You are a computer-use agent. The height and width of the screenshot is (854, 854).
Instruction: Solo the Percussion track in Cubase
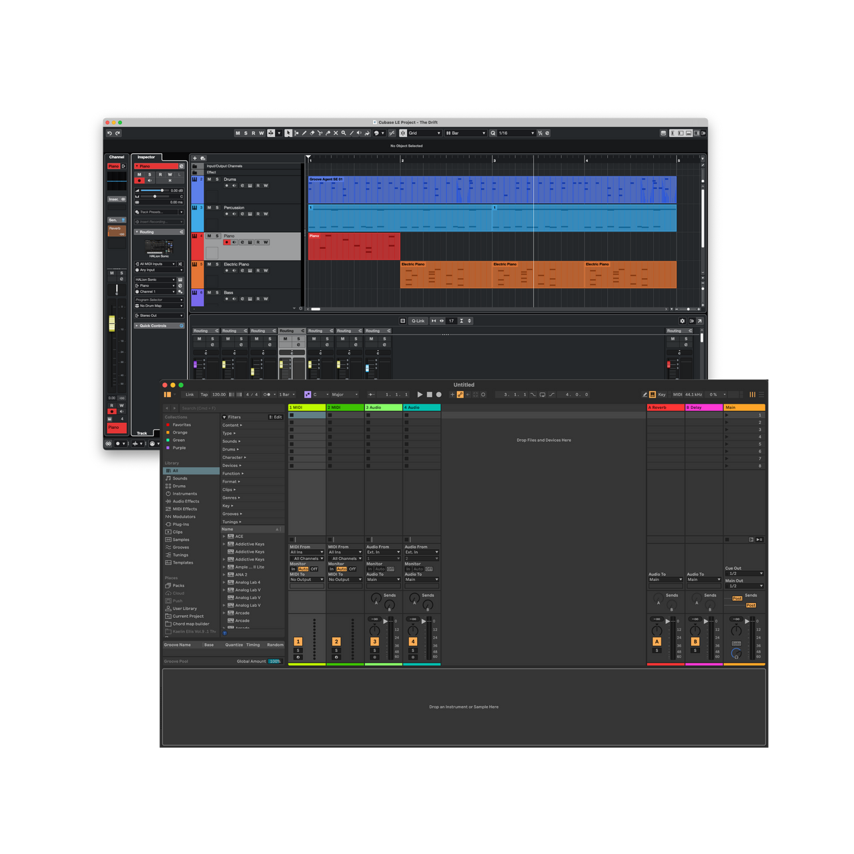tap(217, 207)
